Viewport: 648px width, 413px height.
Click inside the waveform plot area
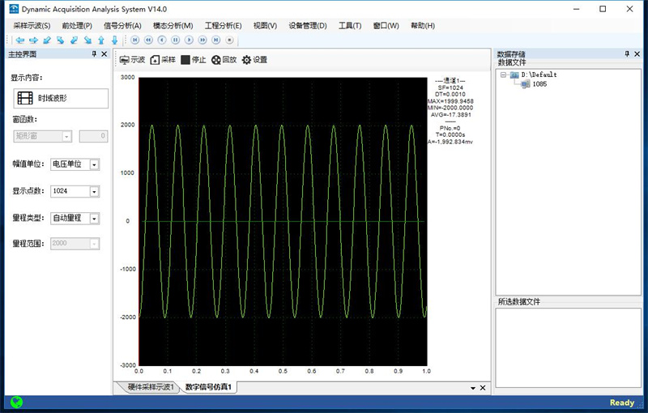pyautogui.click(x=283, y=221)
